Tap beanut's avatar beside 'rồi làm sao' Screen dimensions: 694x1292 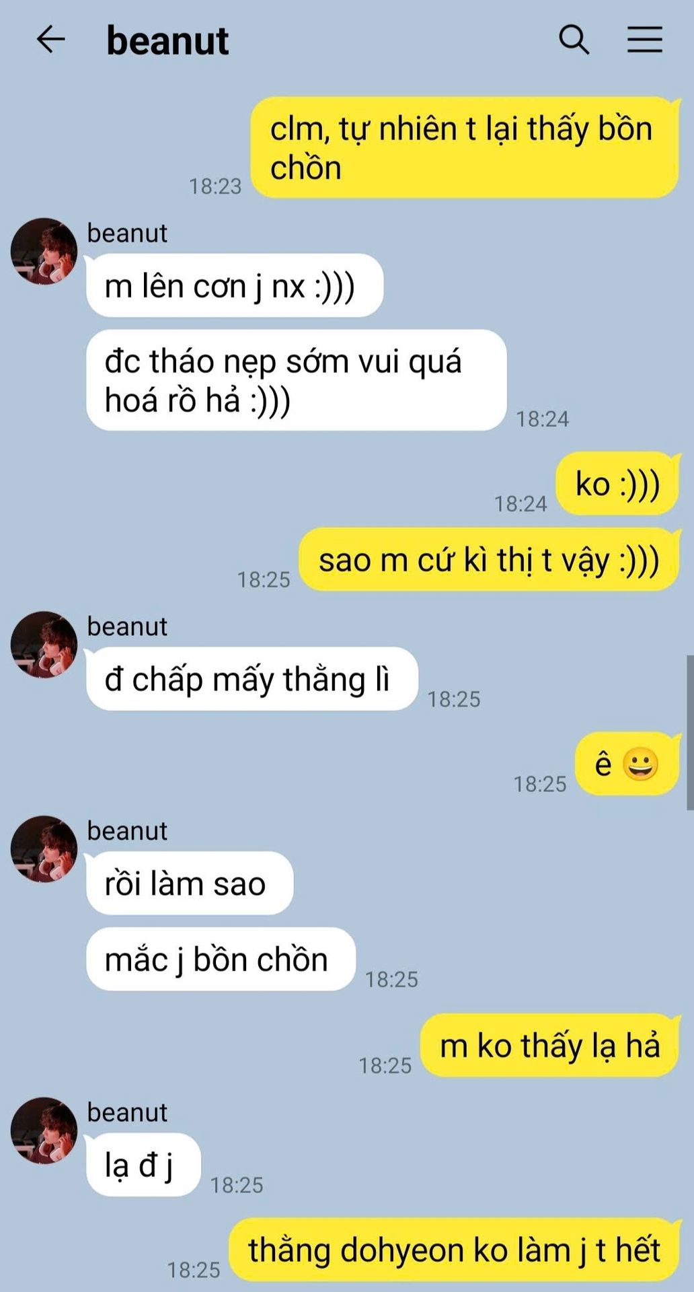[x=44, y=849]
